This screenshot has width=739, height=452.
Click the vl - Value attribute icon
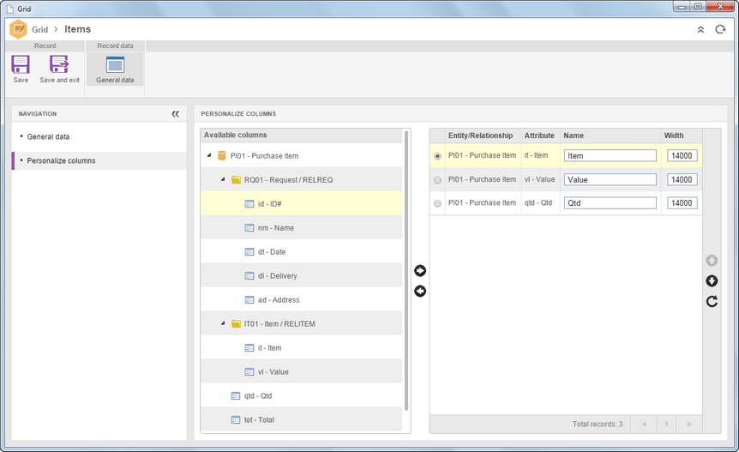pos(249,372)
